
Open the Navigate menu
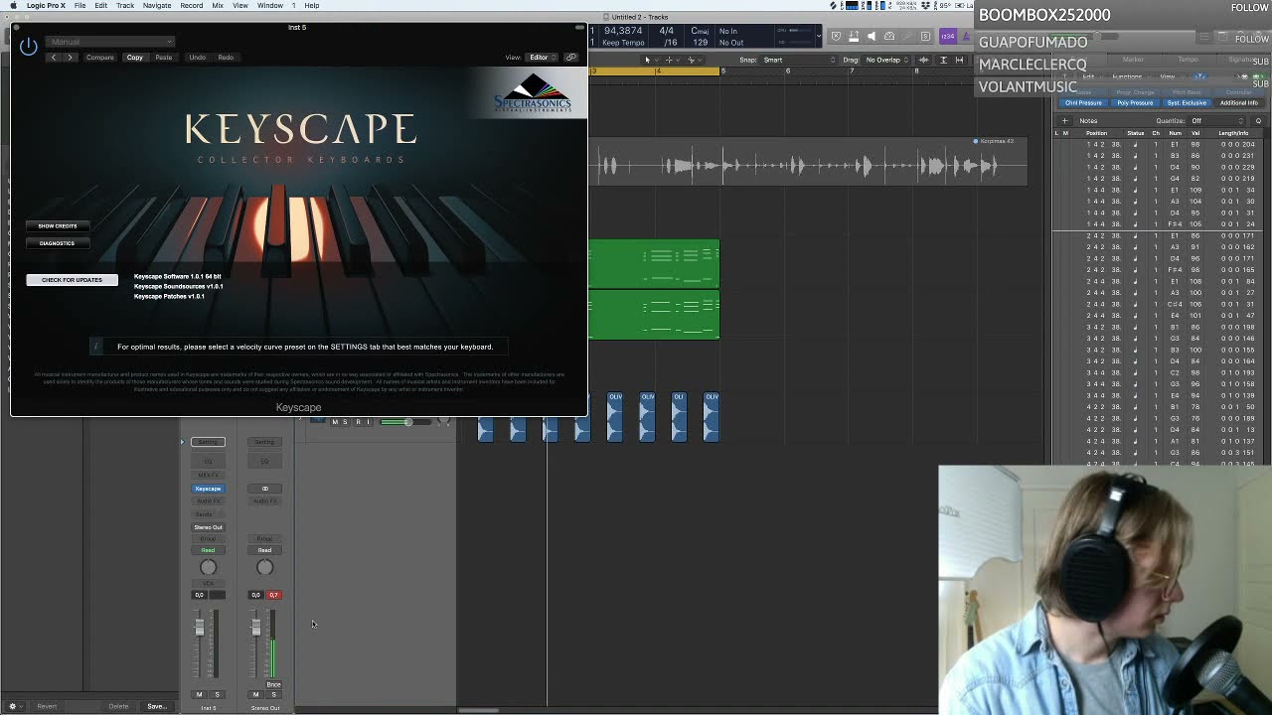click(x=157, y=6)
